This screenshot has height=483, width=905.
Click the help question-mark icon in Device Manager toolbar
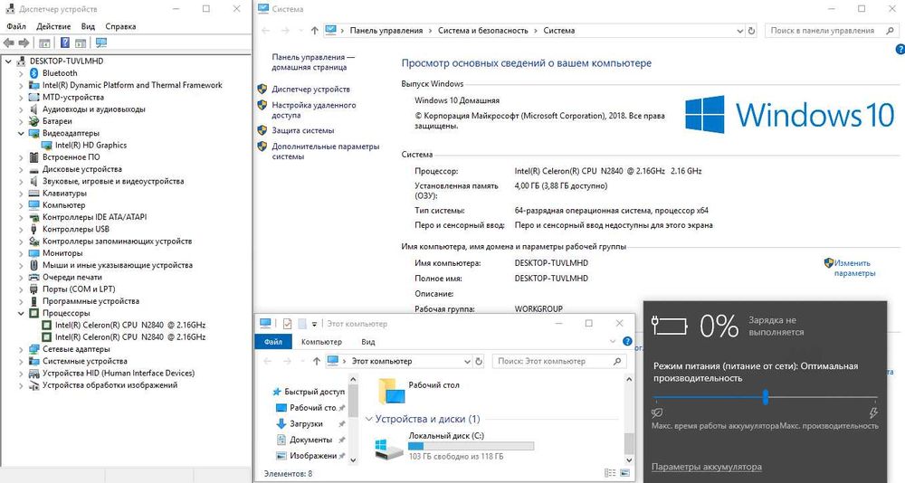click(x=64, y=43)
